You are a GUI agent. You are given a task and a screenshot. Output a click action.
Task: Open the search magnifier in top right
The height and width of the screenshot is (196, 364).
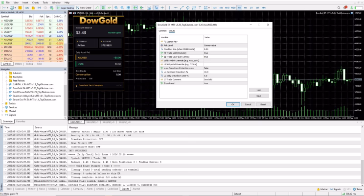[x=339, y=8]
